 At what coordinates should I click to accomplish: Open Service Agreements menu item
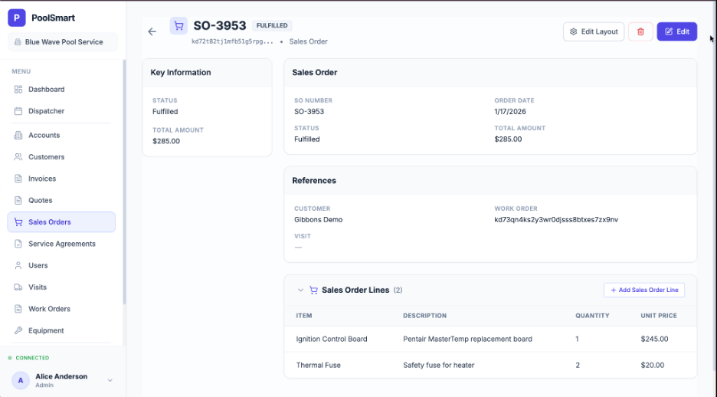pos(61,244)
